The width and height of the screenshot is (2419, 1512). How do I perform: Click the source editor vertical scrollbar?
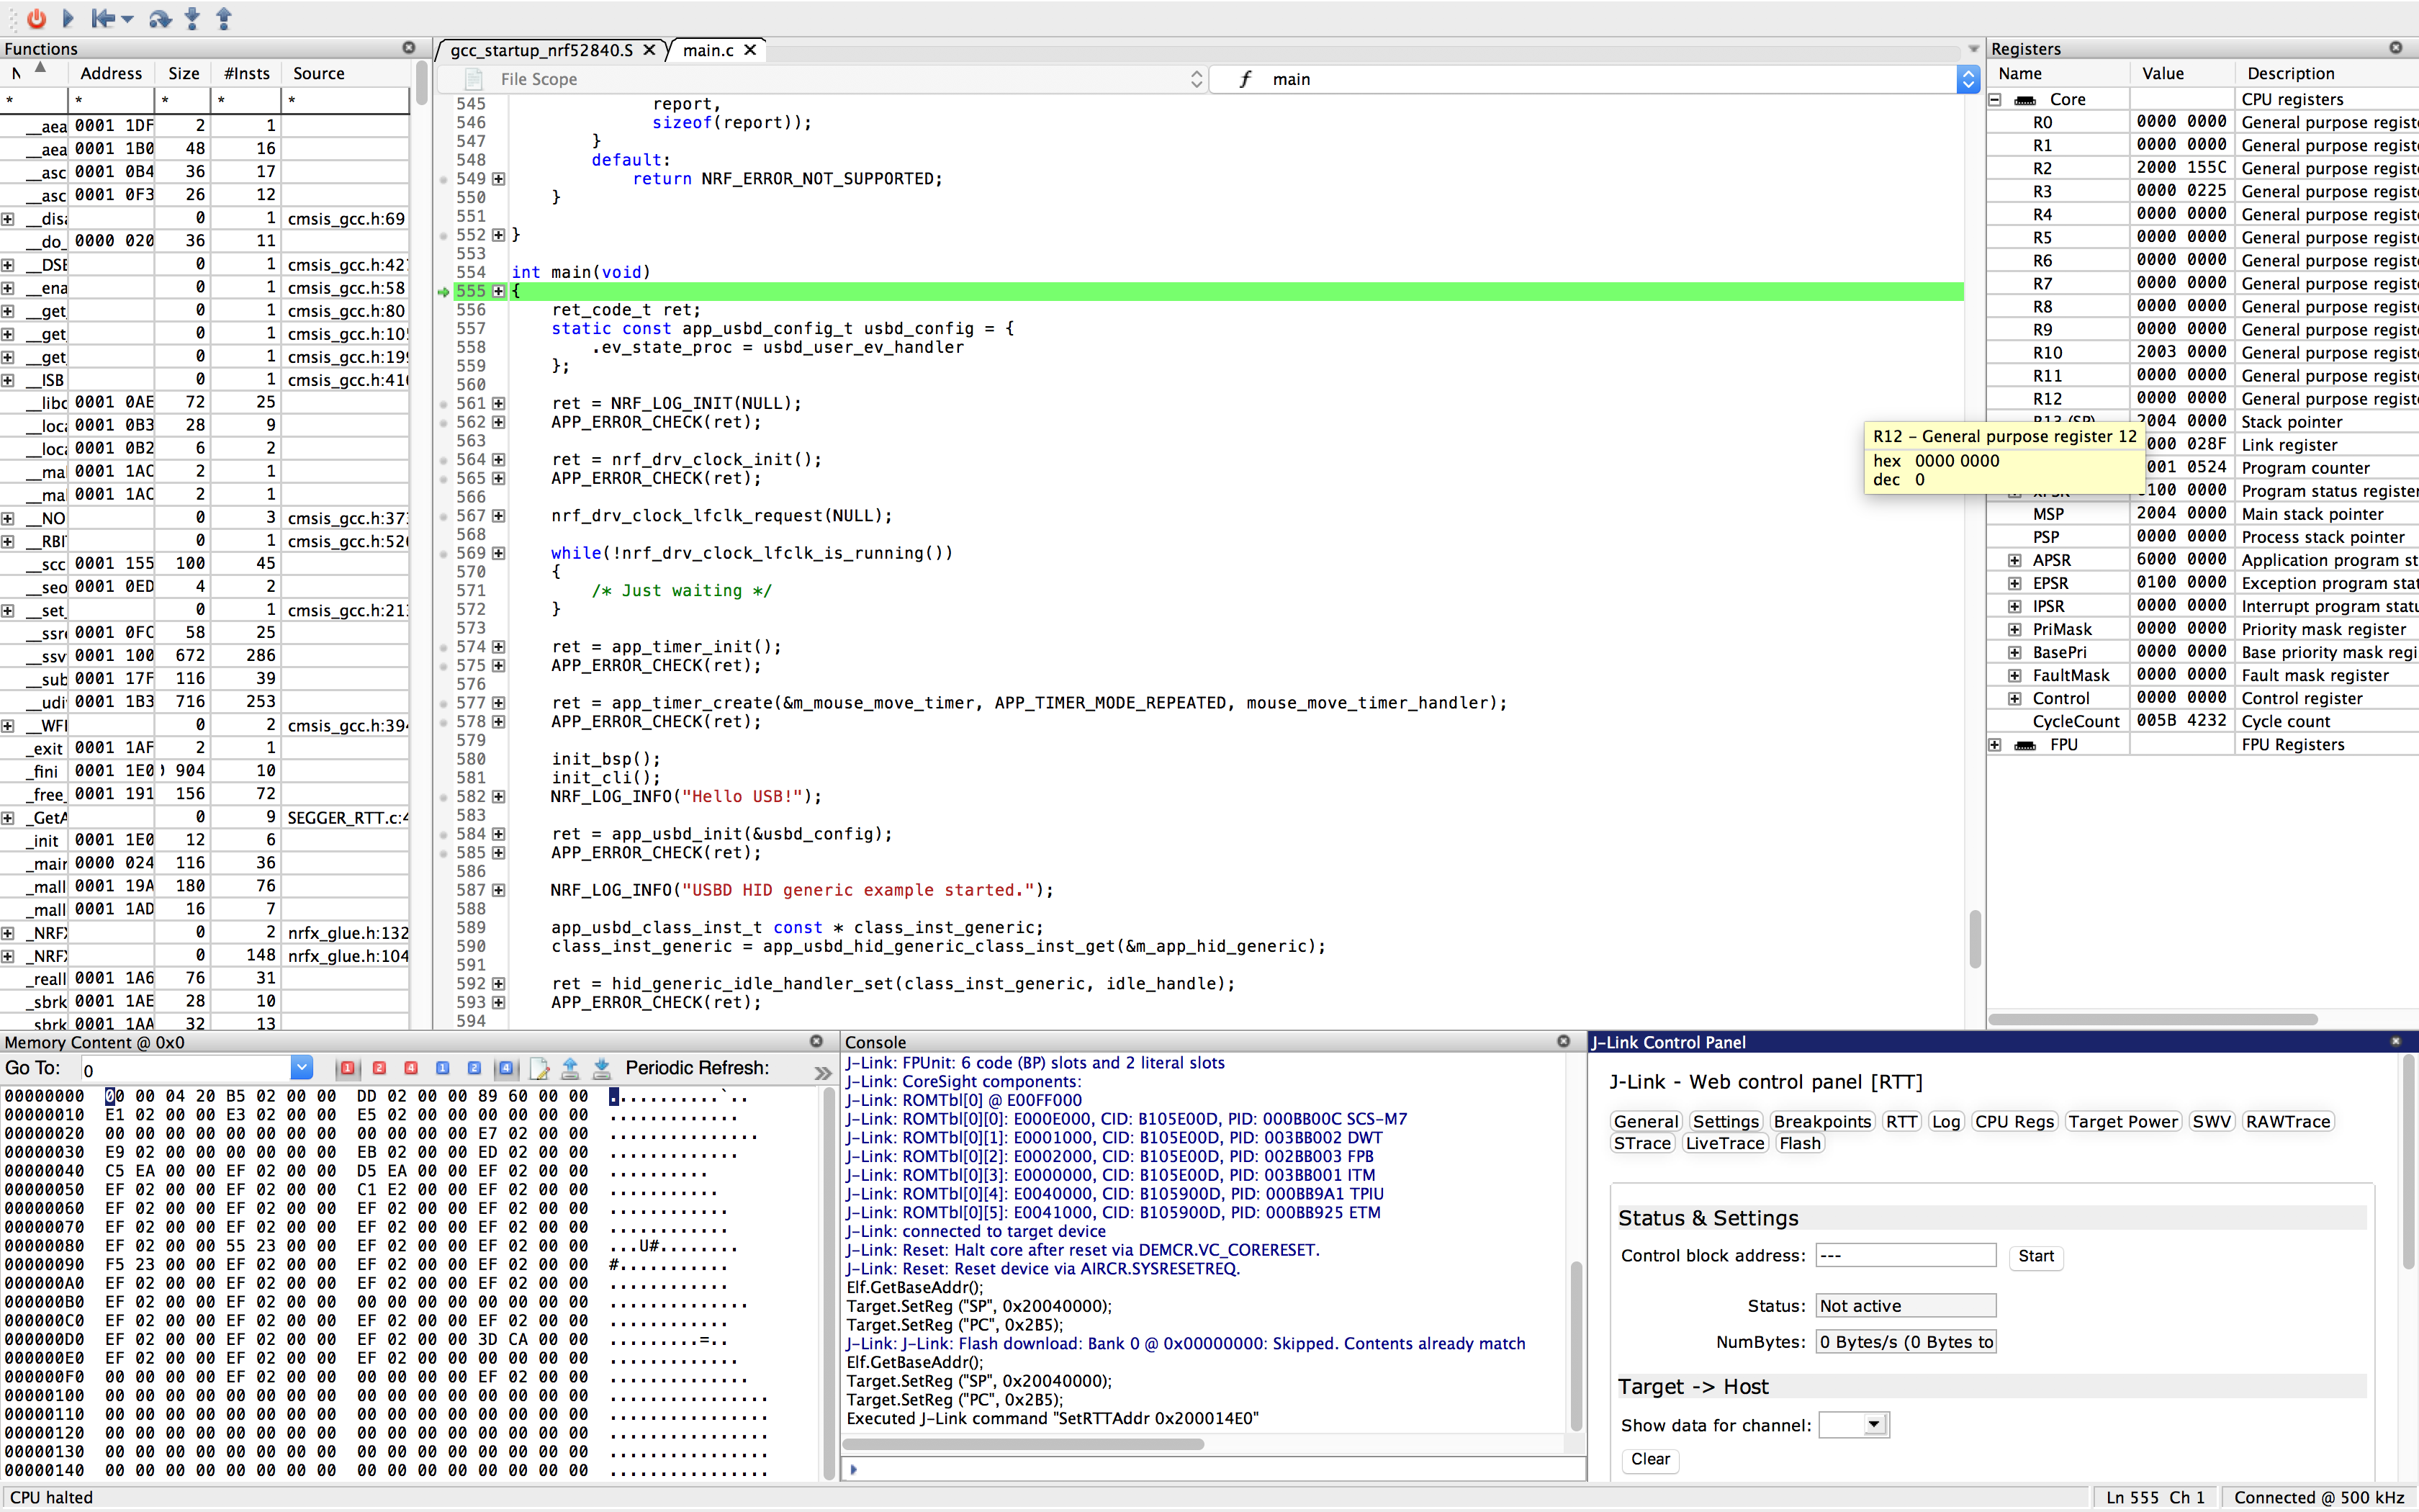coord(1974,938)
